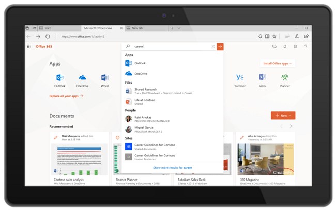Open Career Guidelines site under Human Resources

173,157
